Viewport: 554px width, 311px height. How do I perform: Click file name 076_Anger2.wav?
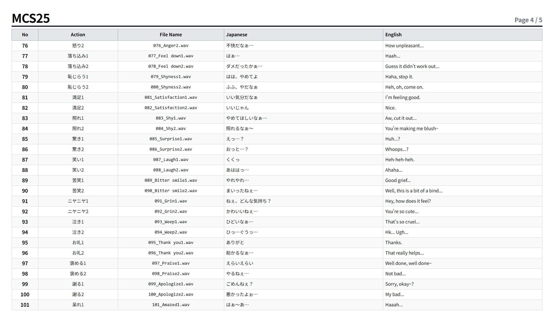tap(171, 45)
